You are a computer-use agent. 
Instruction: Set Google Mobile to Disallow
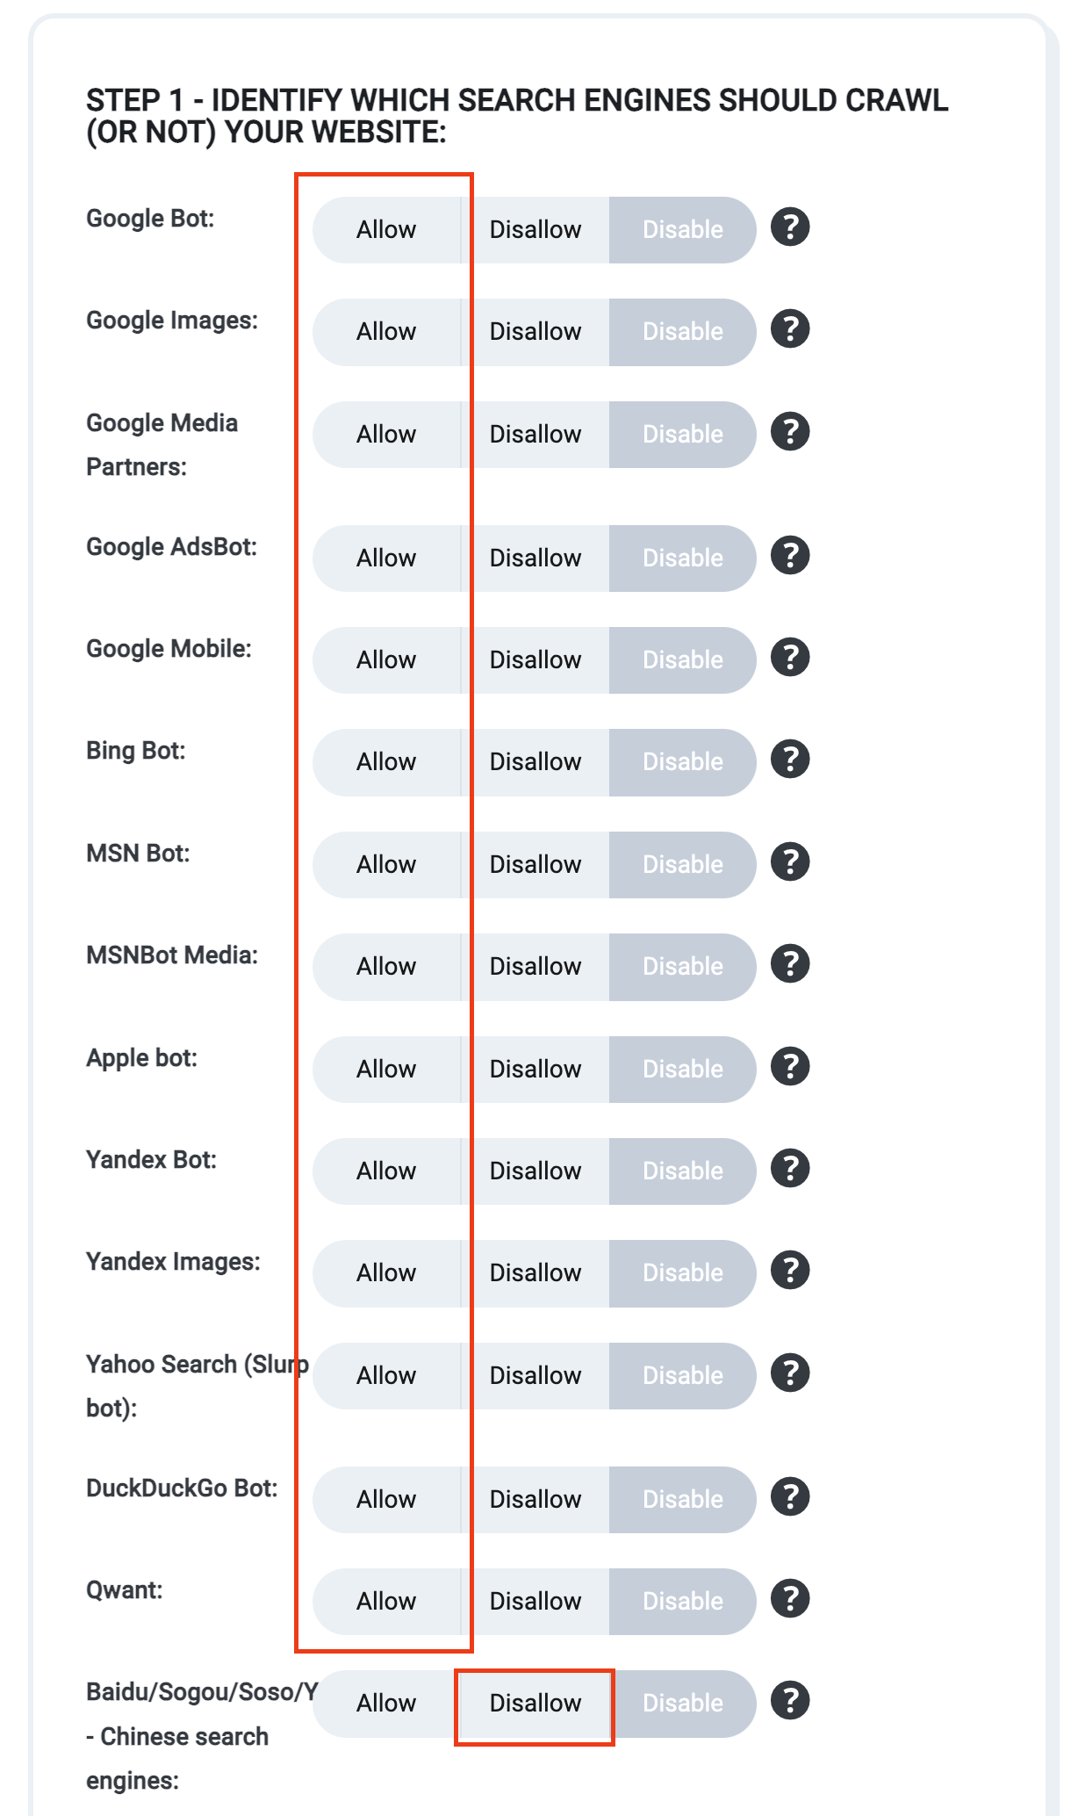(535, 660)
